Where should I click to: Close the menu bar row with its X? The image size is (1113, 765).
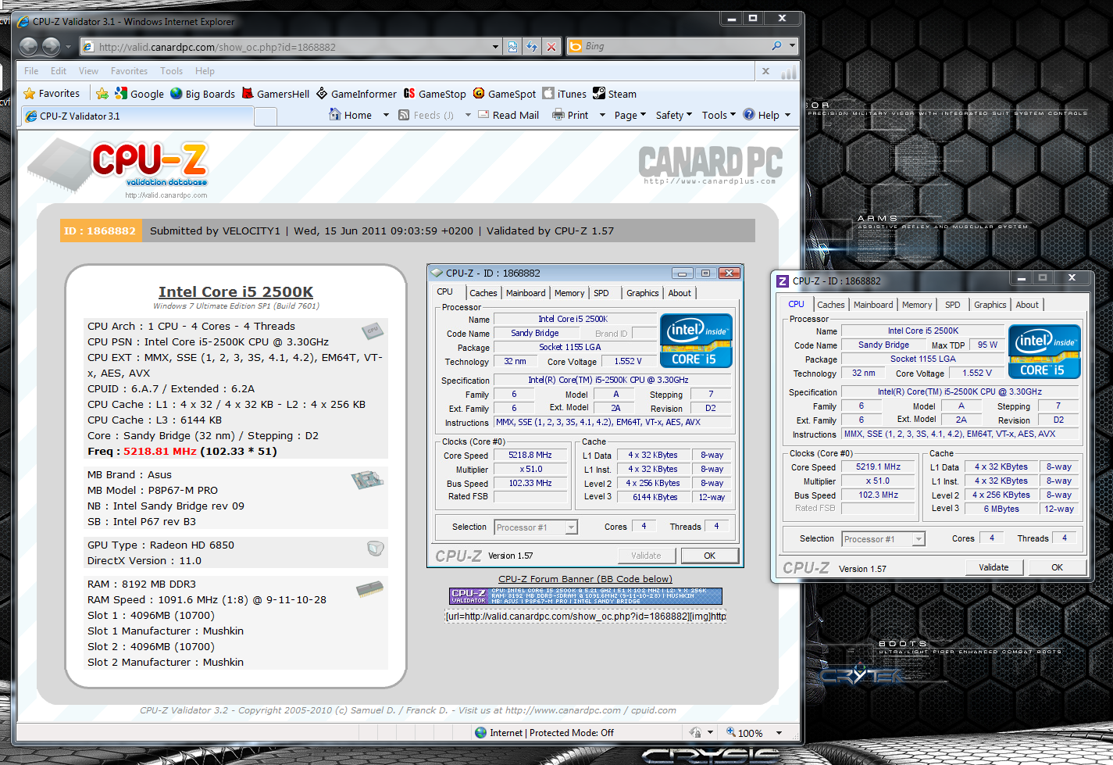[765, 71]
